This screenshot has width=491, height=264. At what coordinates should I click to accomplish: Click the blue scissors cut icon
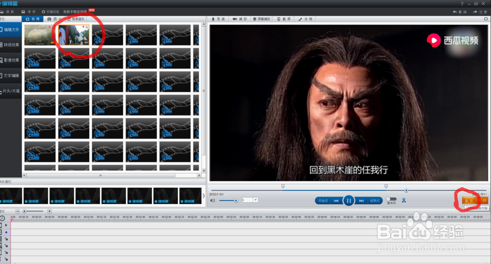click(x=404, y=200)
